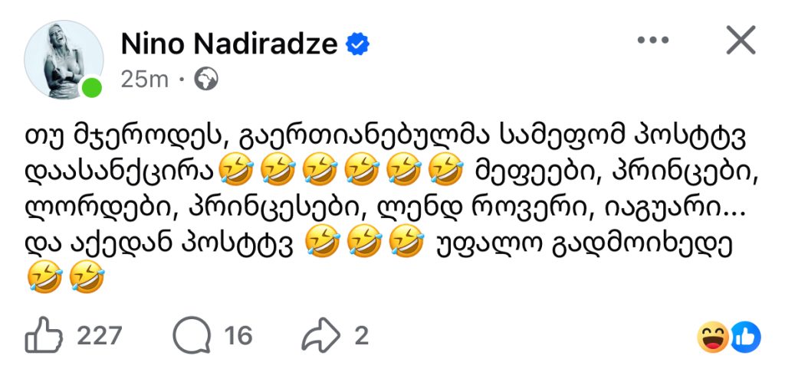Click the green online status dot
The height and width of the screenshot is (375, 785).
point(92,88)
